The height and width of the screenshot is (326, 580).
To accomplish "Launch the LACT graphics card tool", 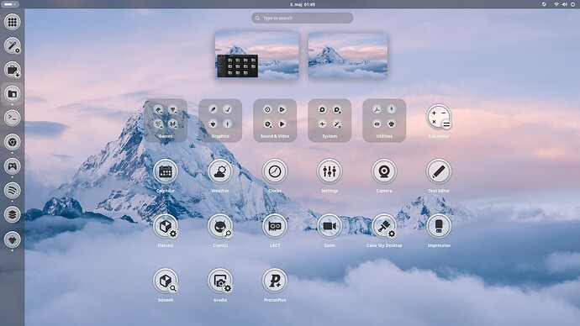I will point(275,226).
